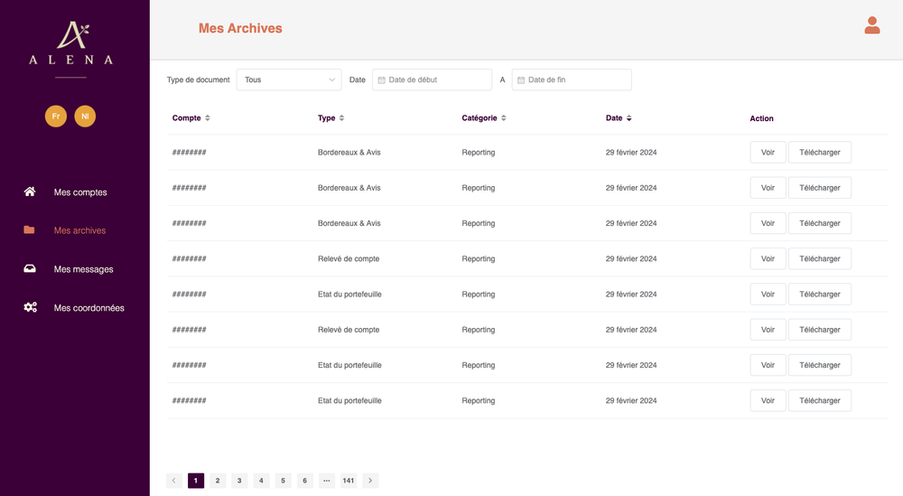Click the inbox icon for Mes messages

(30, 269)
